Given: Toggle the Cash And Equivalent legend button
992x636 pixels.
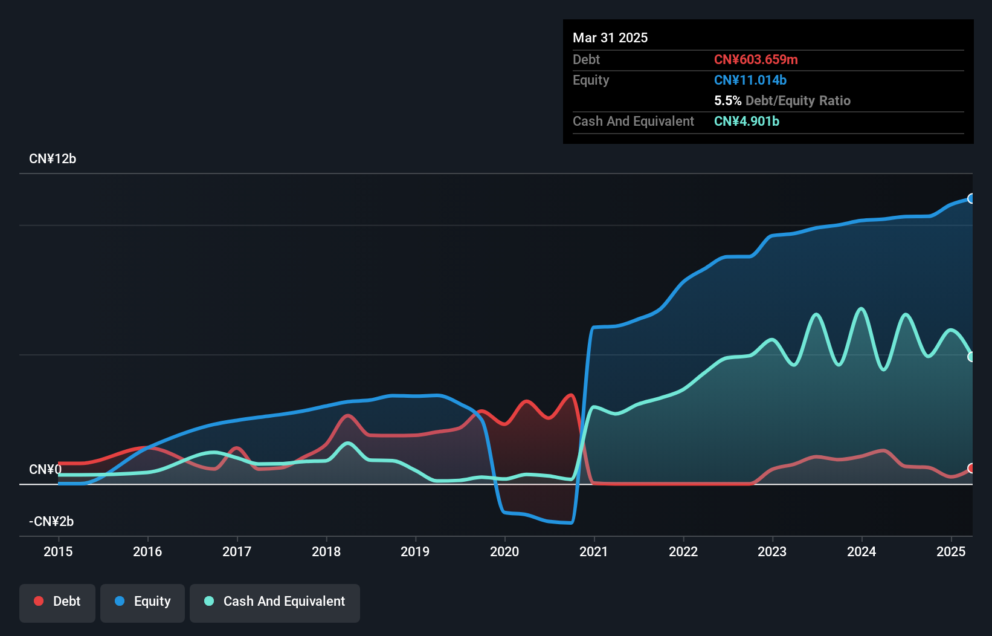Looking at the screenshot, I should [275, 603].
